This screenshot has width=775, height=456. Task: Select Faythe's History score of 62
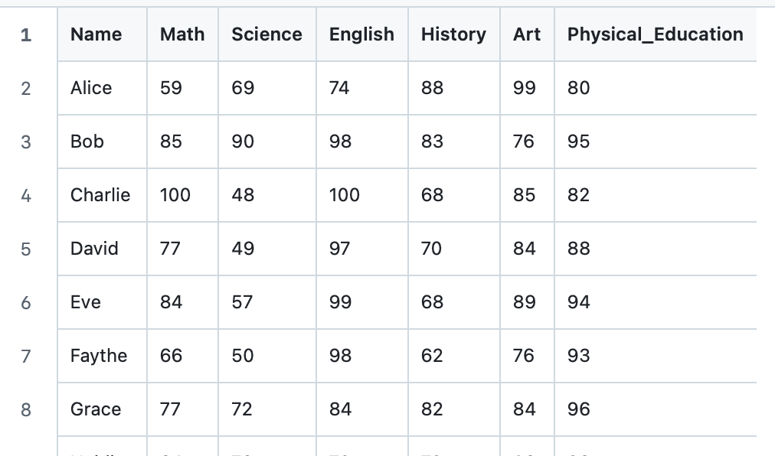point(432,356)
